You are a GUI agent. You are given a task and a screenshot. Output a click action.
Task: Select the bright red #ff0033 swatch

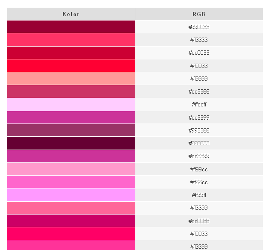point(71,66)
